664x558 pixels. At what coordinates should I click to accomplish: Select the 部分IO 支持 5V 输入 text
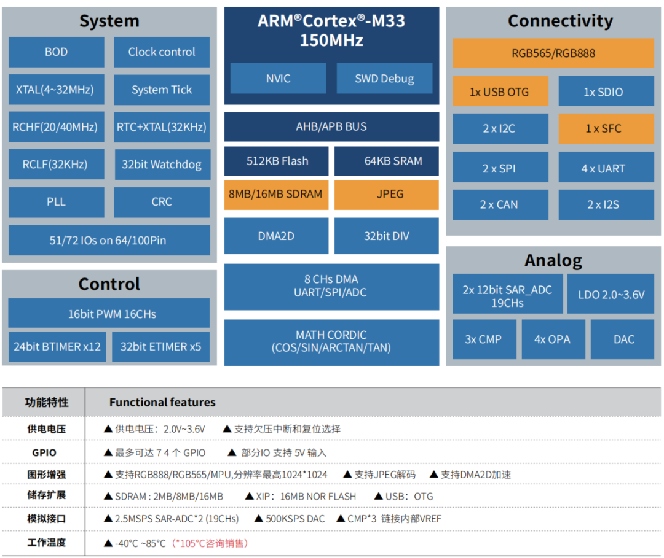tap(283, 453)
